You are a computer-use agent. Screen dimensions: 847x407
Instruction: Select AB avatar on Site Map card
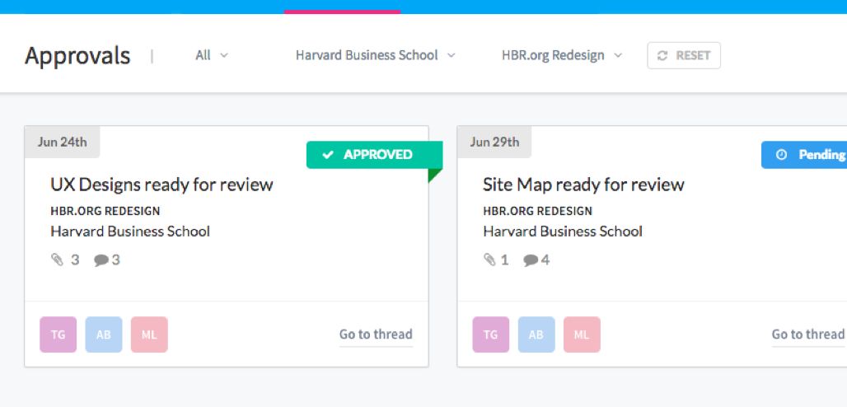pos(536,334)
